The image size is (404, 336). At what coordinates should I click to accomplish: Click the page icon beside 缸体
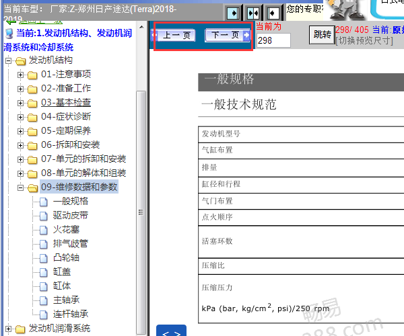coord(44,287)
